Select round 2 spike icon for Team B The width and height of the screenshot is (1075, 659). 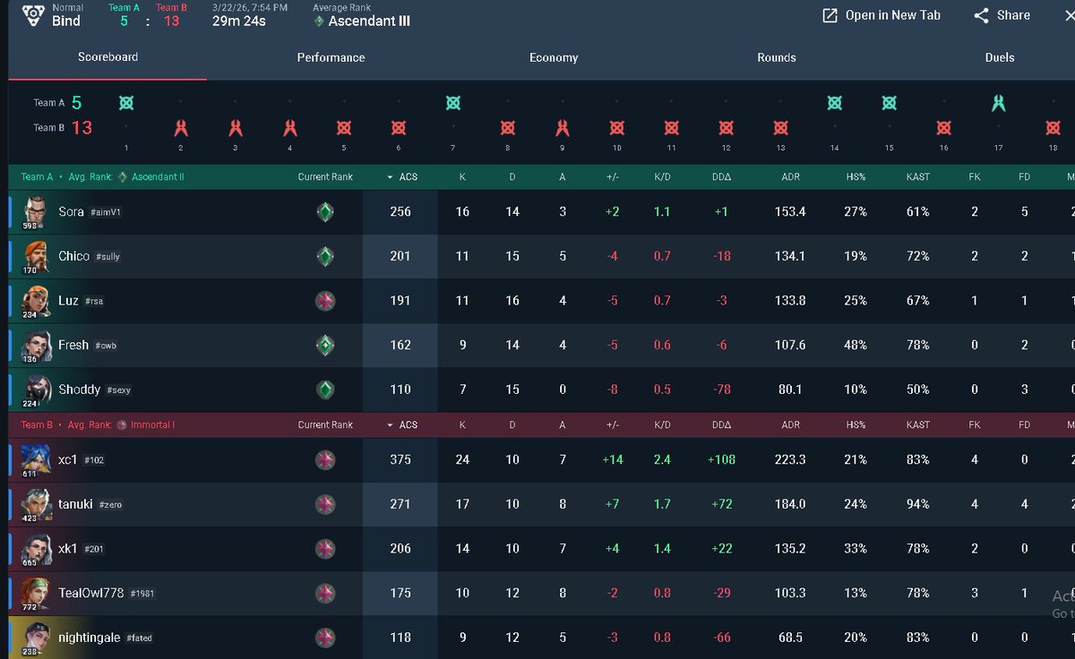[181, 127]
